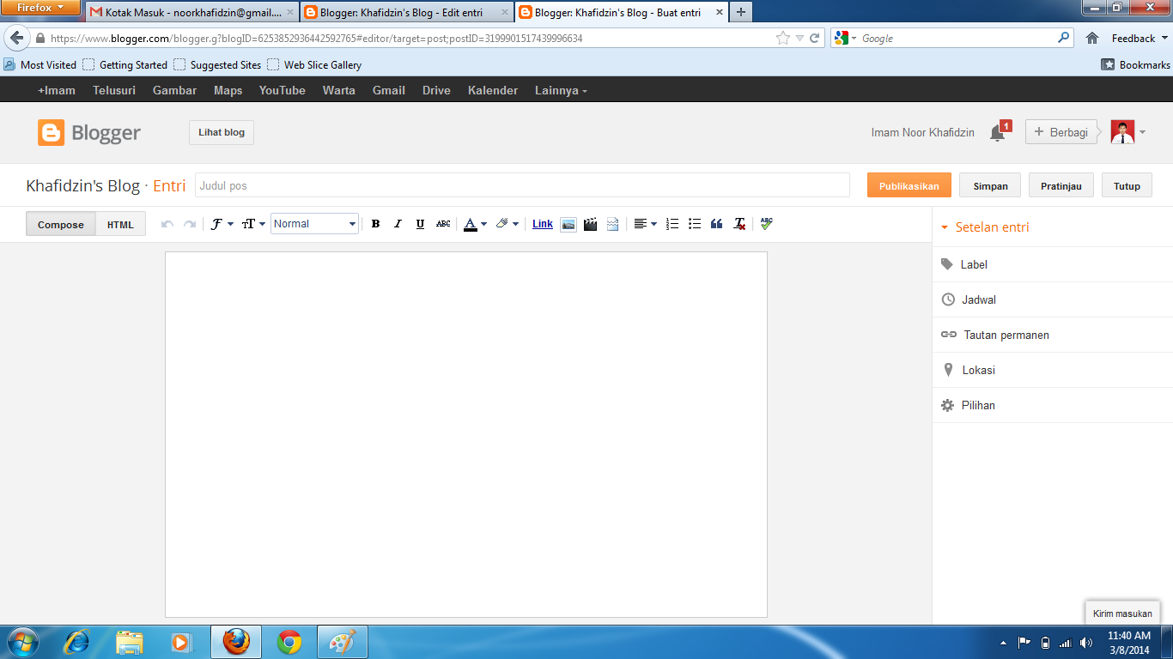Switch the editor to HTML mode

[120, 224]
